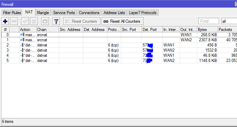Screen dimensions: 237x127
Task: Enable selected rule with checkmark icon
Action: tap(25, 21)
